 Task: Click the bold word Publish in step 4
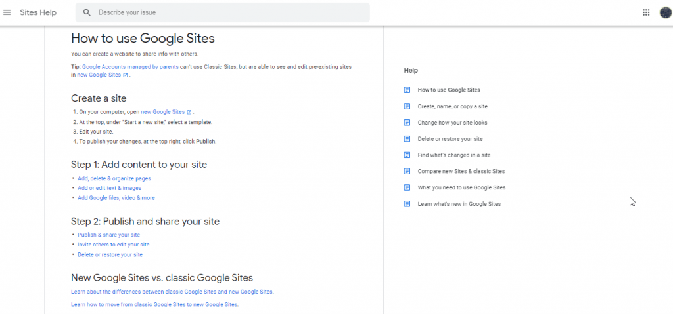point(205,142)
